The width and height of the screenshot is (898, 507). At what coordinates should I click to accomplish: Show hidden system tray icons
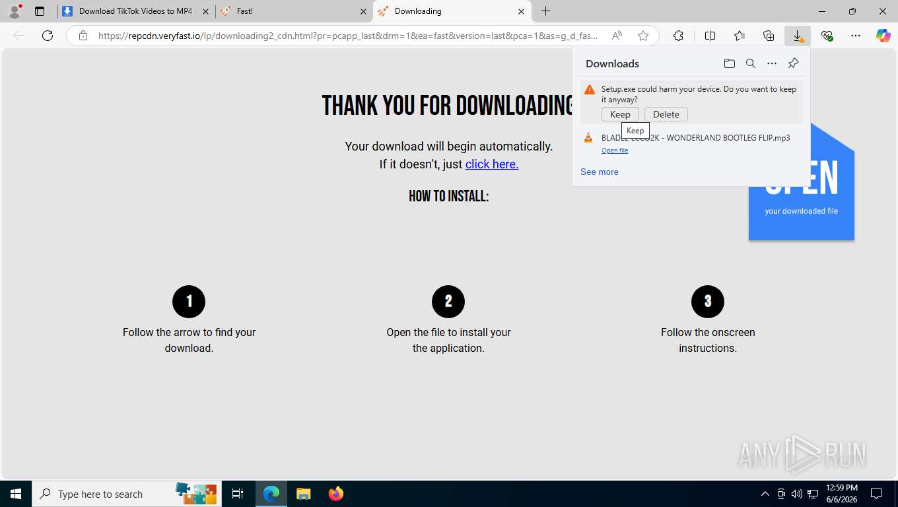765,494
